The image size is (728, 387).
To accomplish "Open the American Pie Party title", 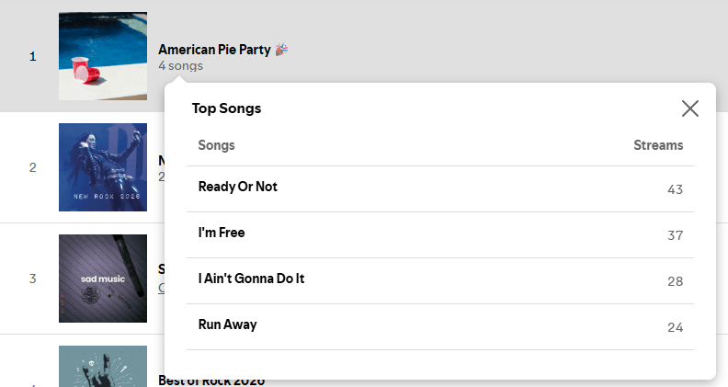I will [x=214, y=50].
